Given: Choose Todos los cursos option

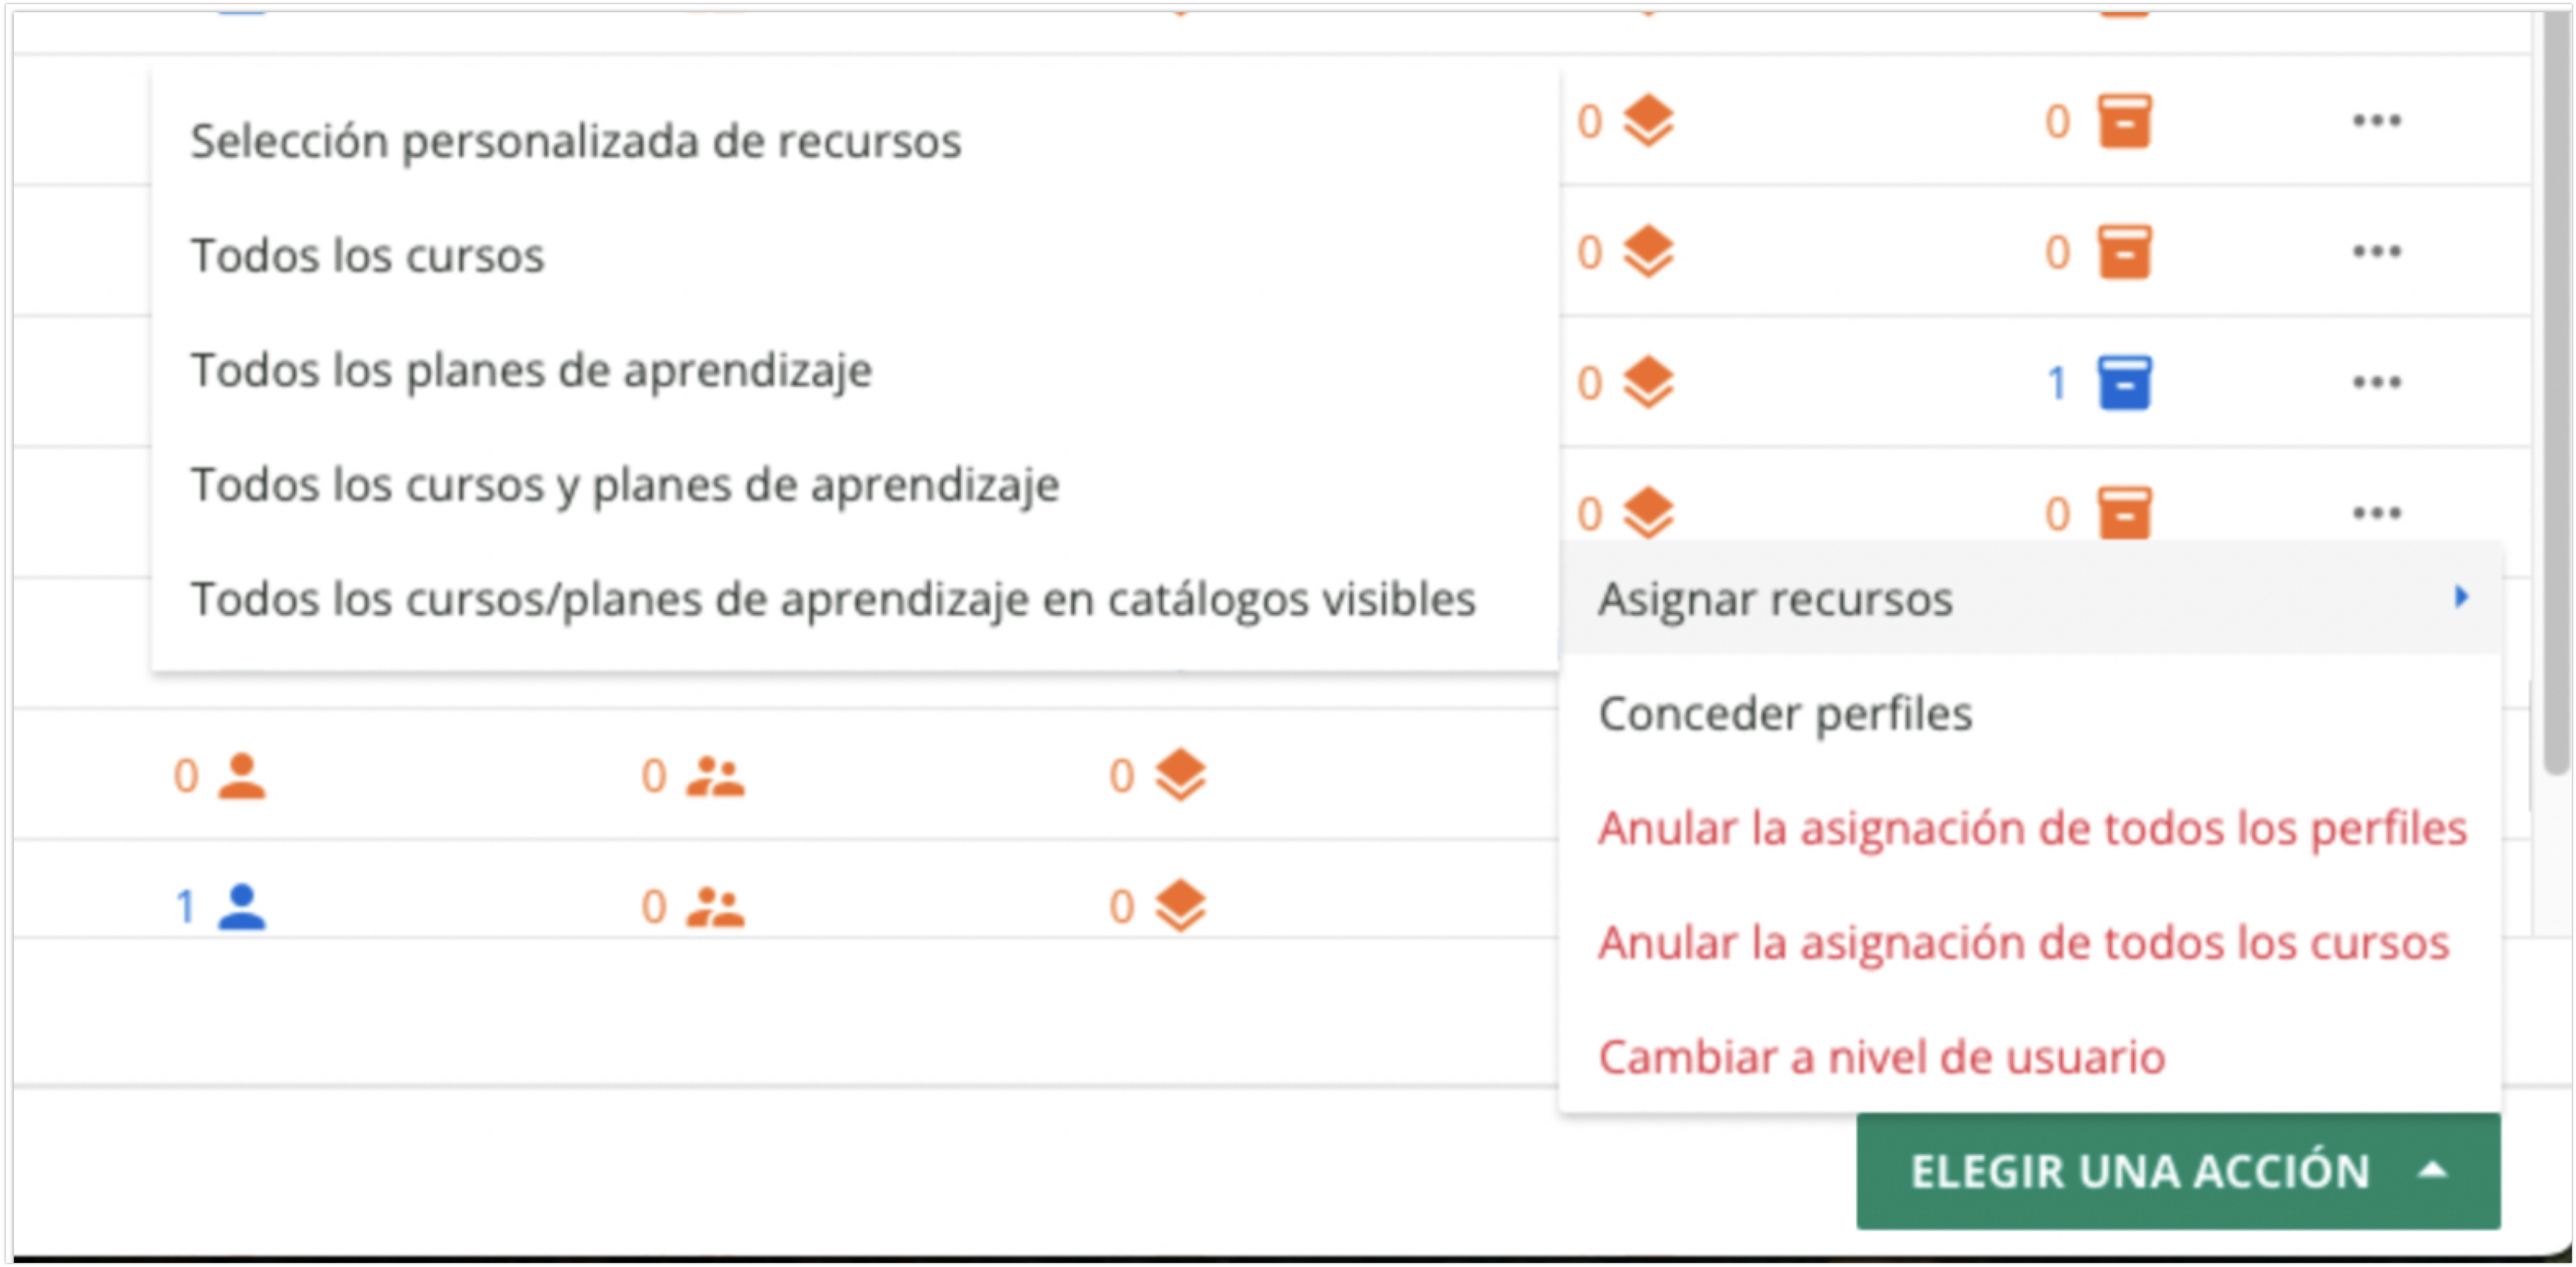Looking at the screenshot, I should pos(368,256).
